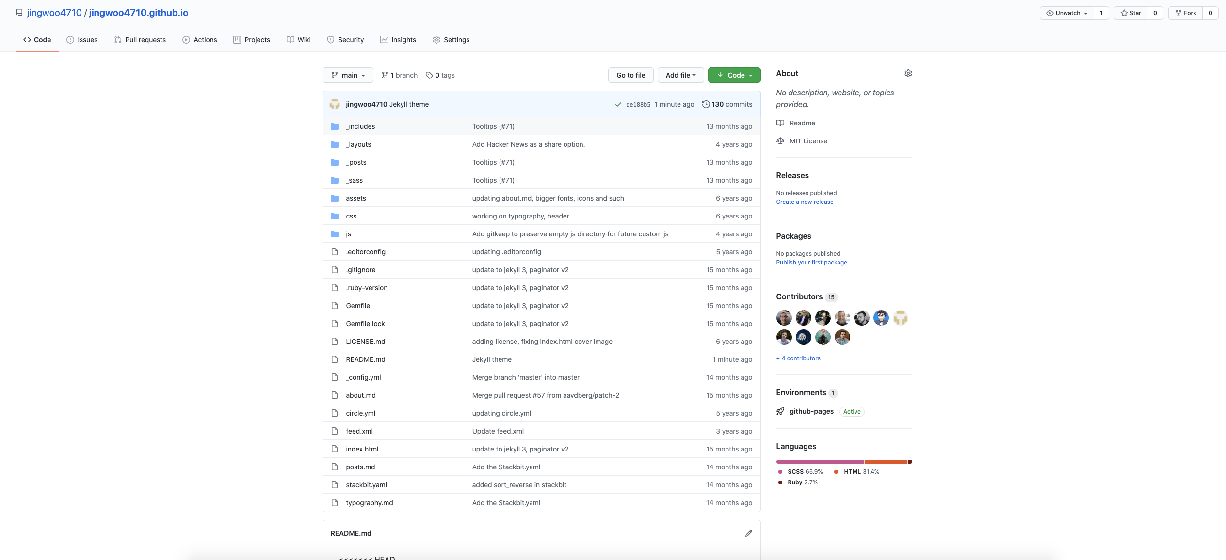Switch to the Wiki tab
This screenshot has height=560, width=1226.
(298, 40)
